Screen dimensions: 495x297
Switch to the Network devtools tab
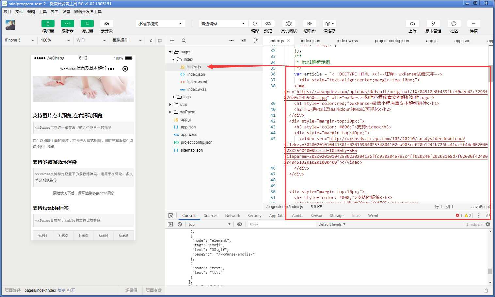232,216
